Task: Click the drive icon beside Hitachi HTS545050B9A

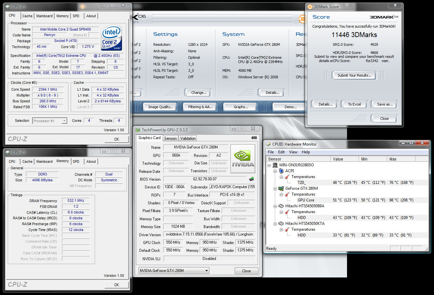Action: [281, 206]
